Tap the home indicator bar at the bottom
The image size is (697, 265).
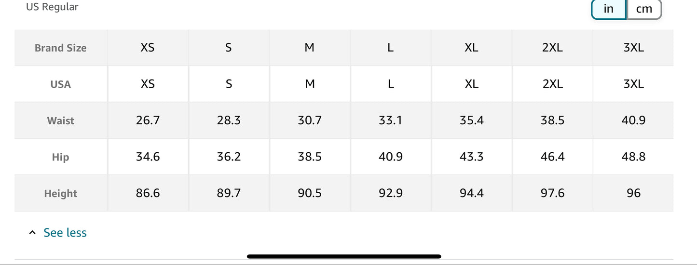tap(344, 256)
